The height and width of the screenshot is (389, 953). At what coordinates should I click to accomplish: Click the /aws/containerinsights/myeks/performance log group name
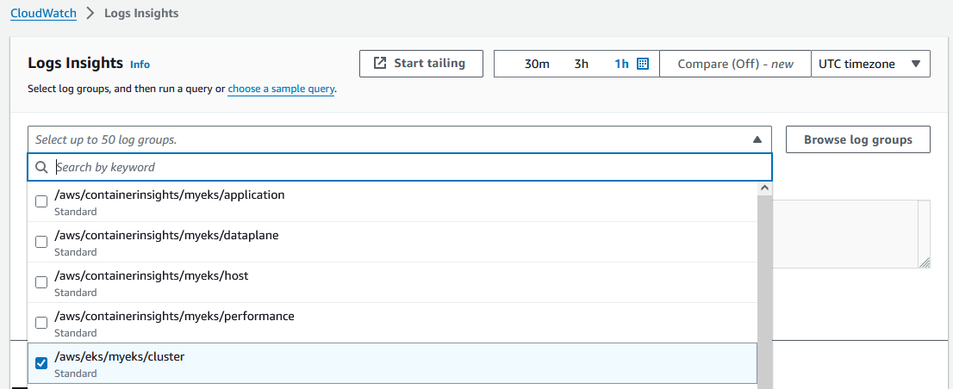pyautogui.click(x=174, y=316)
